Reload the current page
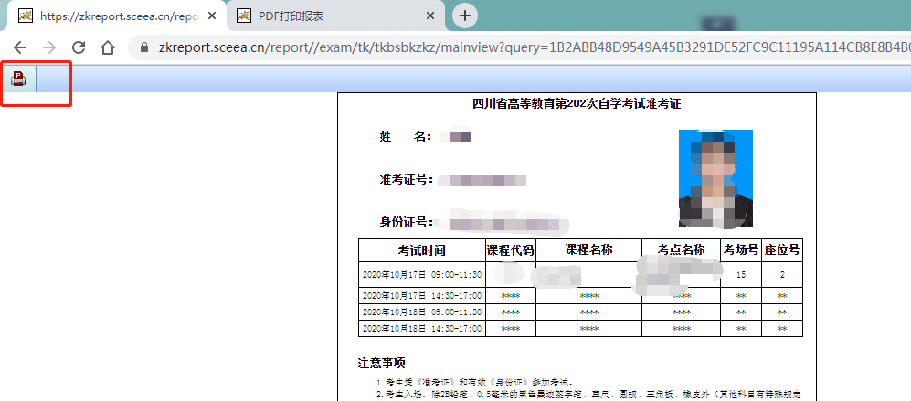Viewport: 911px width, 401px height. point(79,47)
